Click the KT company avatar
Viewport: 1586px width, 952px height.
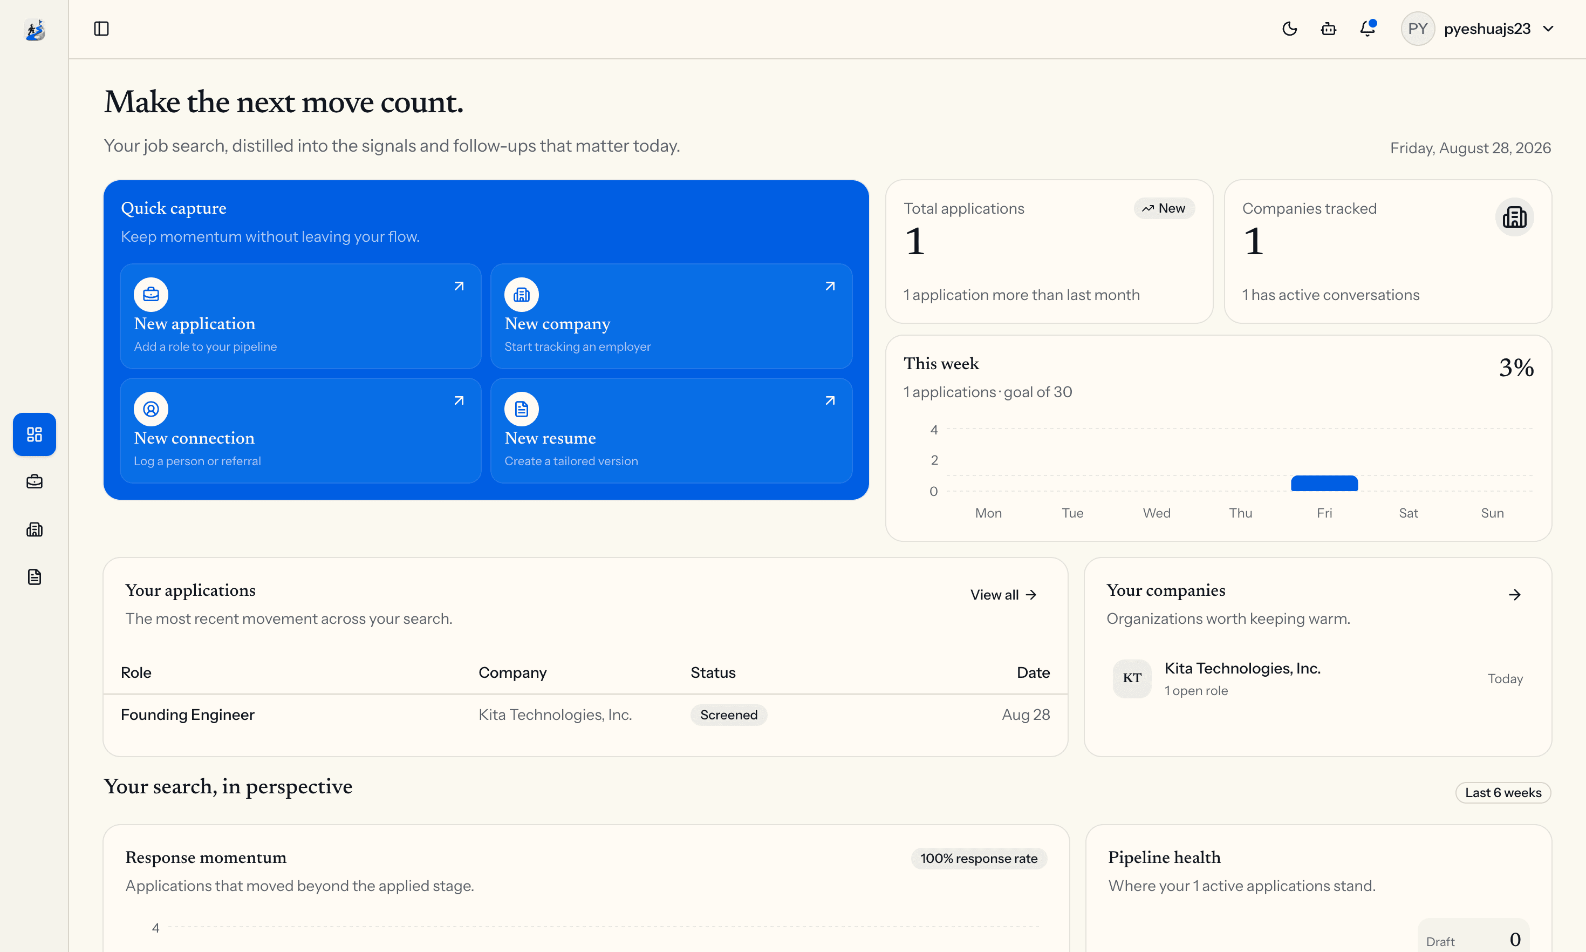[1131, 678]
